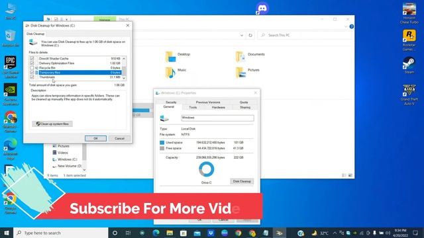Open the Microsoft Edge desktop shortcut
The image size is (424, 238).
[x=11, y=149]
